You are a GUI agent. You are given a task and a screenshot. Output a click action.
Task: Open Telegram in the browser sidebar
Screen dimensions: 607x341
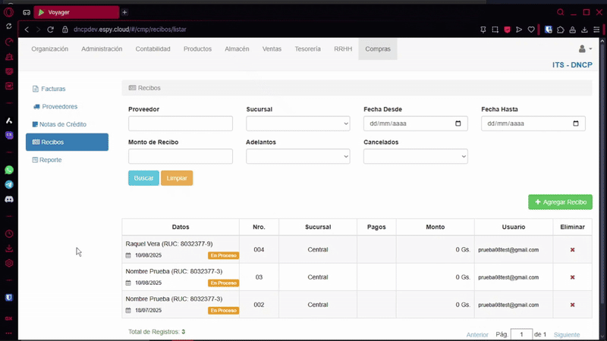pyautogui.click(x=9, y=184)
